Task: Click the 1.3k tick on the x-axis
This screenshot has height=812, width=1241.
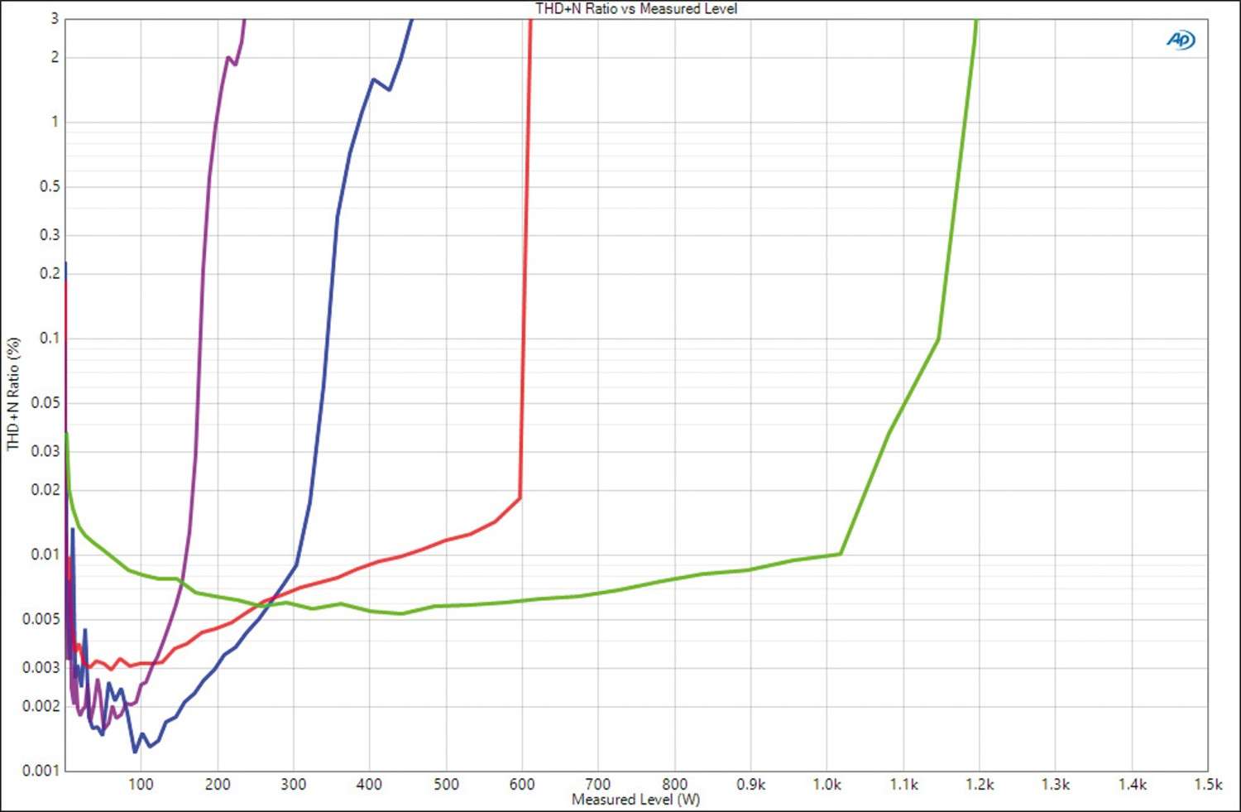Action: (x=1056, y=784)
